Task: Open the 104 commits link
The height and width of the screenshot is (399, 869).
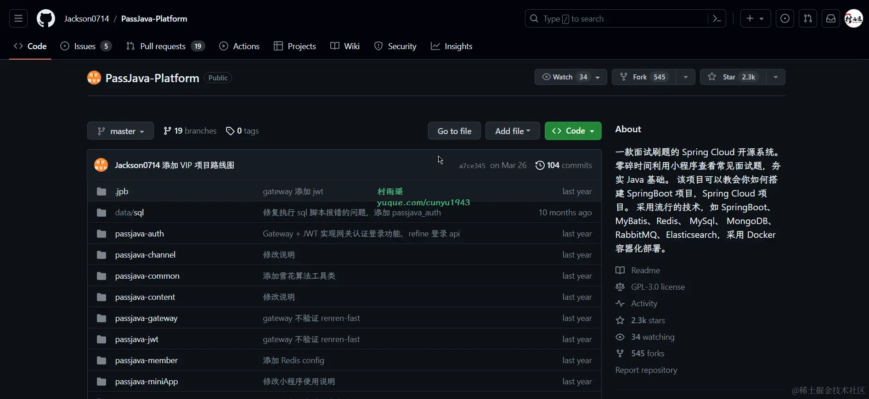Action: (564, 165)
